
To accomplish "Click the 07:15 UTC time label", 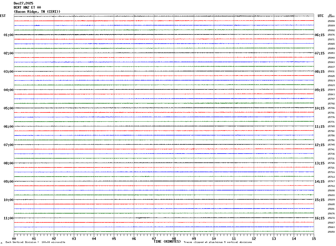I will (x=320, y=53).
